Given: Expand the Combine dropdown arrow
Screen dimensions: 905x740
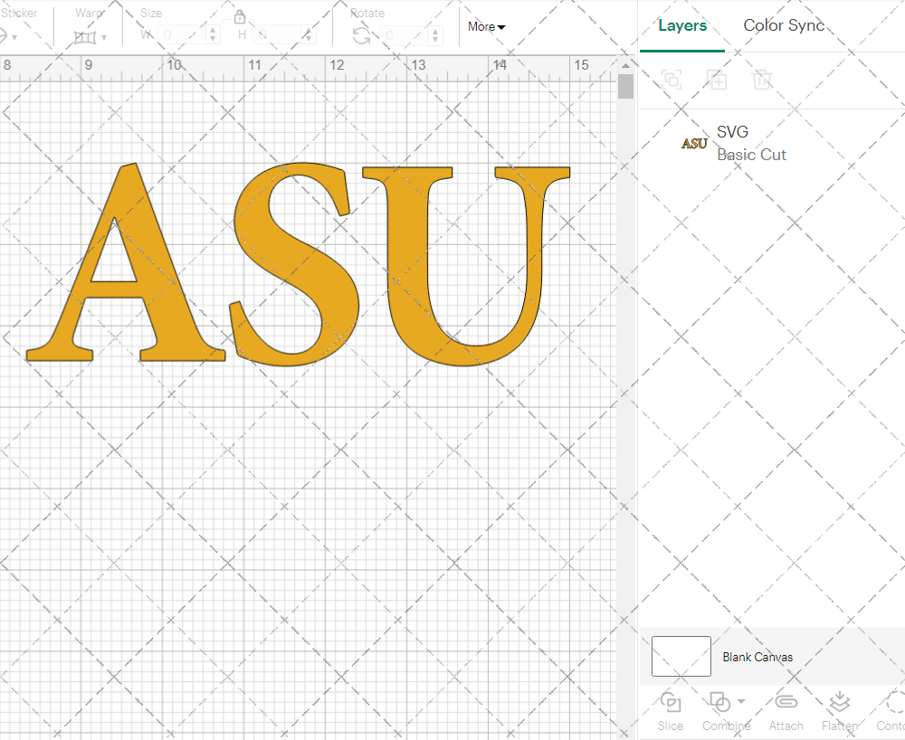Looking at the screenshot, I should tap(742, 702).
